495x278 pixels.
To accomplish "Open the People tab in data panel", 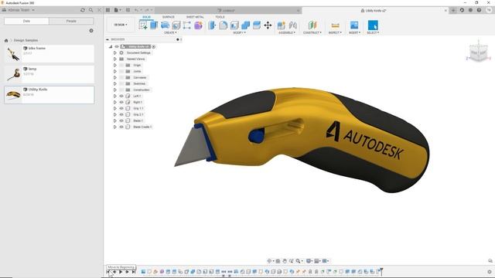I will pyautogui.click(x=71, y=21).
